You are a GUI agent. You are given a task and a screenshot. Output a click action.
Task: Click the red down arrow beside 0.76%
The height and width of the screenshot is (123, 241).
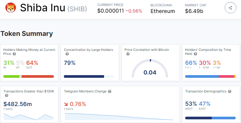(66, 104)
